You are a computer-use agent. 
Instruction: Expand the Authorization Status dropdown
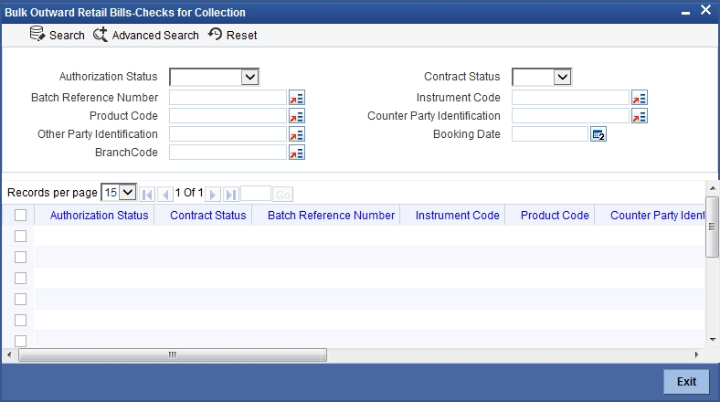249,77
